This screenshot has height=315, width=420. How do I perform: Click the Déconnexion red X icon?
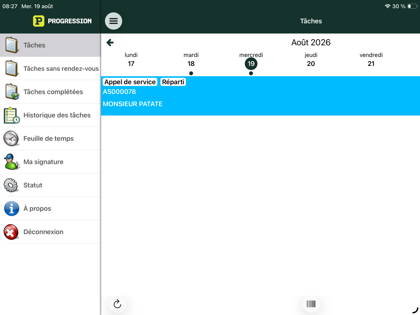tap(11, 232)
